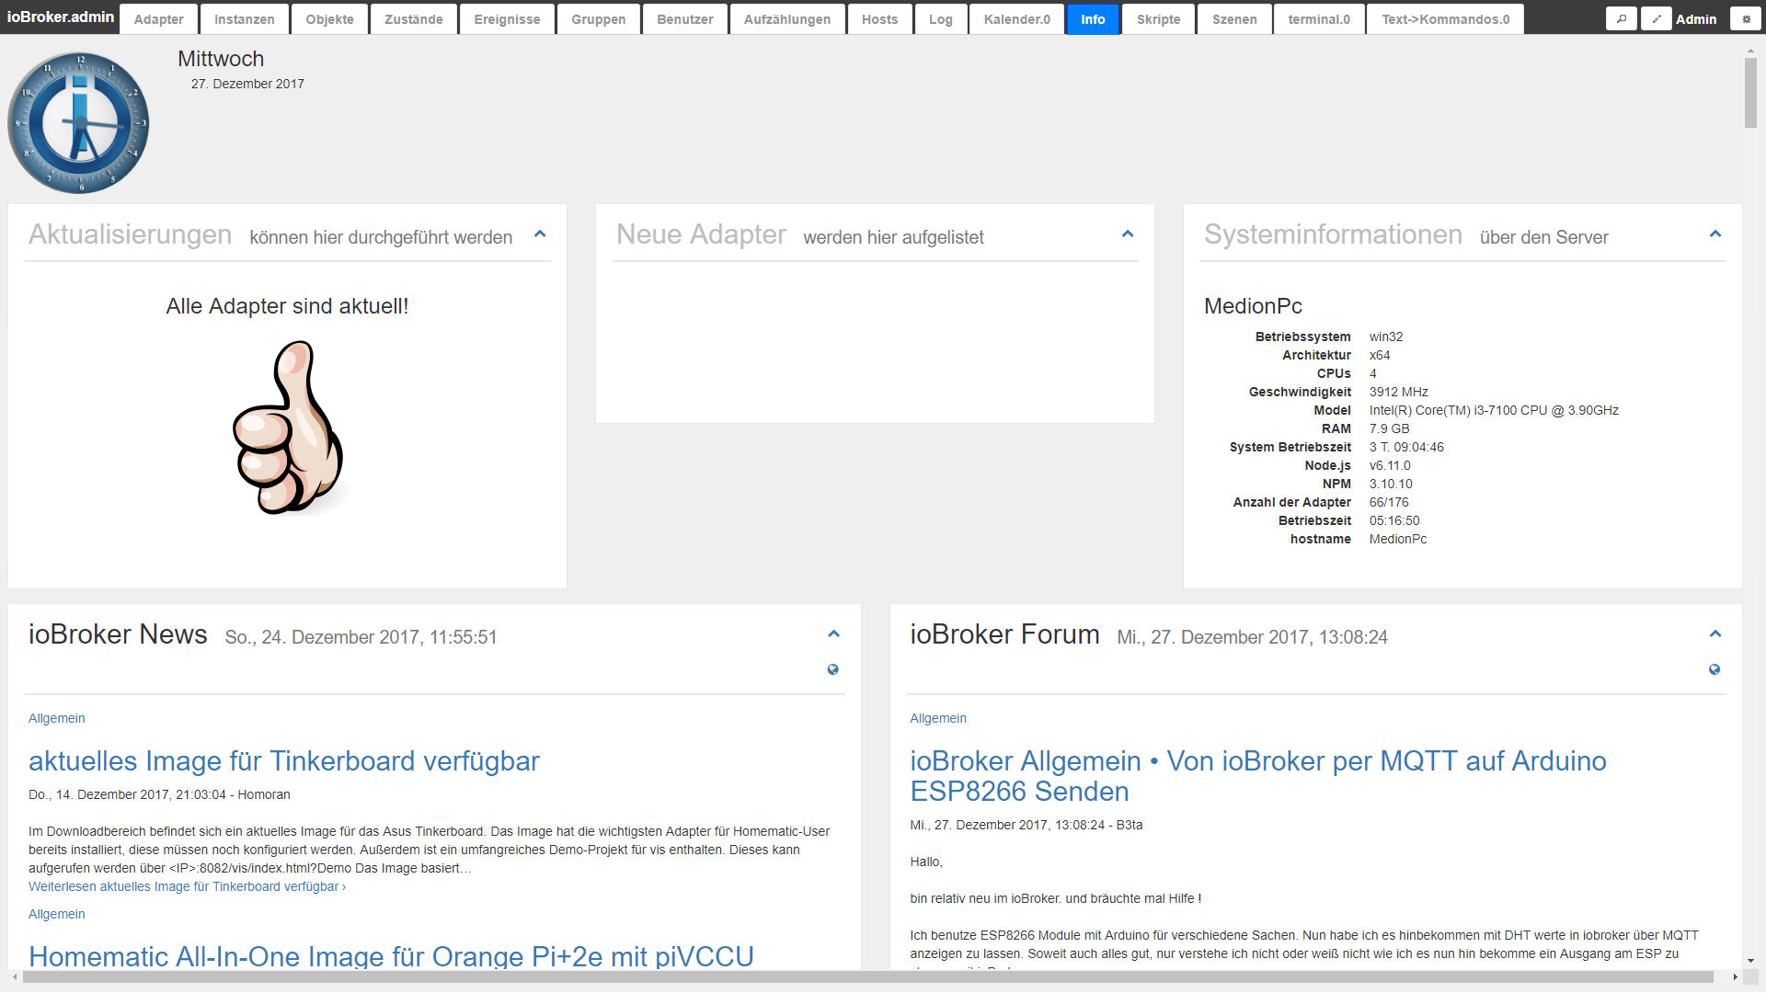Screen dimensions: 1766x993
Task: Collapse the Systeminformationen panel
Action: click(x=1715, y=234)
